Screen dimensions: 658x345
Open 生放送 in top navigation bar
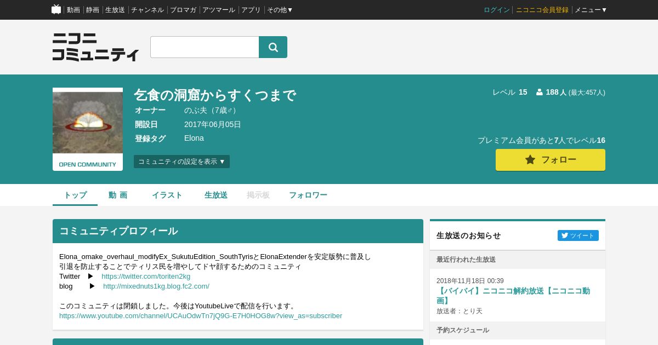[x=115, y=10]
